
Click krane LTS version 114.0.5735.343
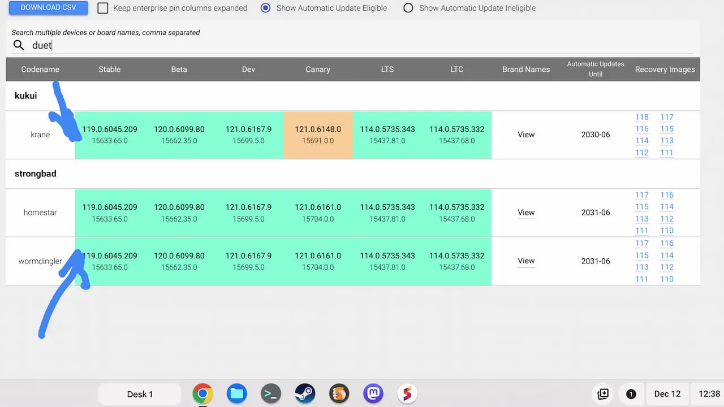pyautogui.click(x=387, y=129)
